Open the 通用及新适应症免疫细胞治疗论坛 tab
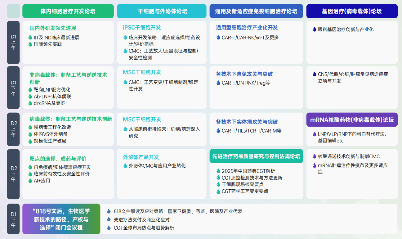The height and width of the screenshot is (239, 402). (x=256, y=11)
